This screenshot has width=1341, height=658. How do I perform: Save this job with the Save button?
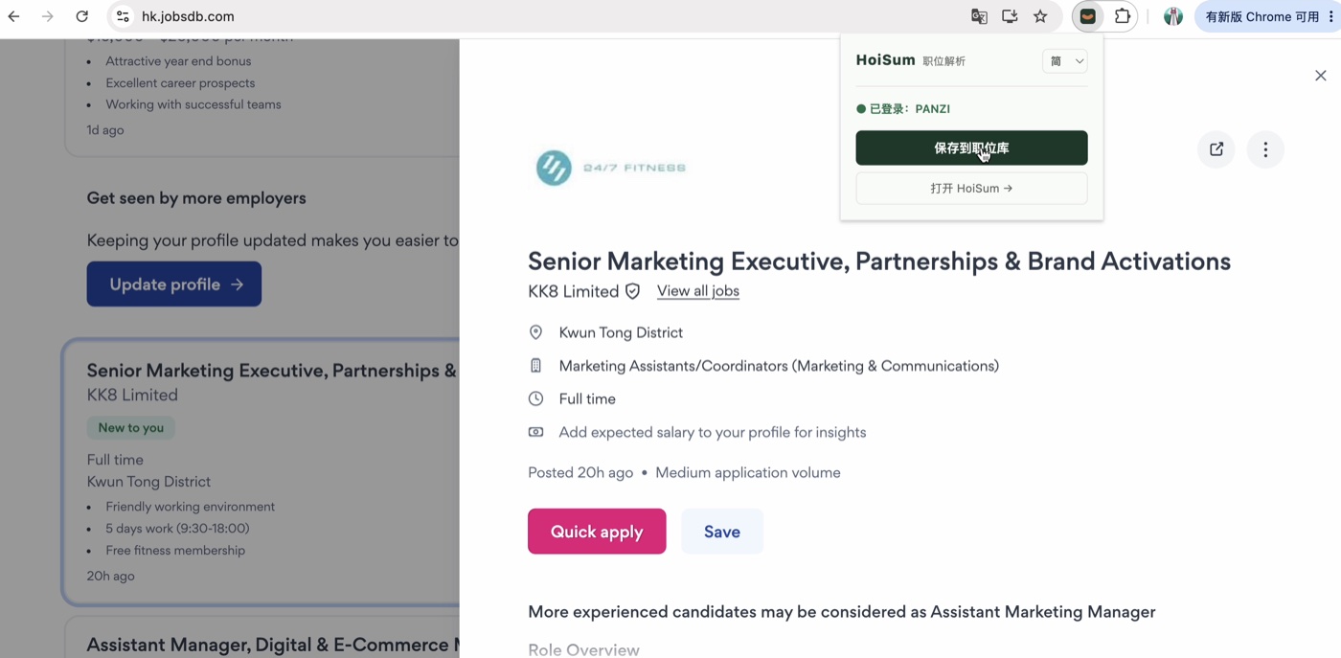[x=722, y=532]
